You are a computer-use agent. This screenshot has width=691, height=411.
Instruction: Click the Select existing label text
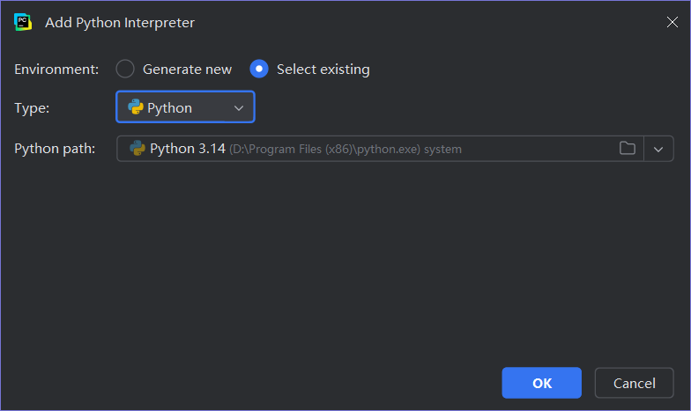point(323,70)
